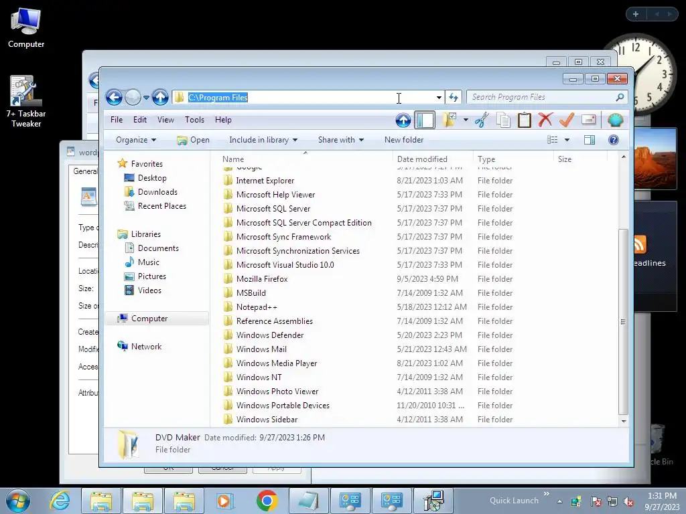Open the Windows Start orb
The image size is (686, 514).
18,501
